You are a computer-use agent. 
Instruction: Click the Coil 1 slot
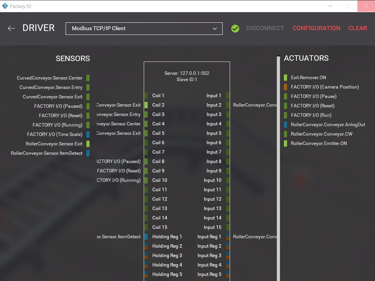pos(158,96)
